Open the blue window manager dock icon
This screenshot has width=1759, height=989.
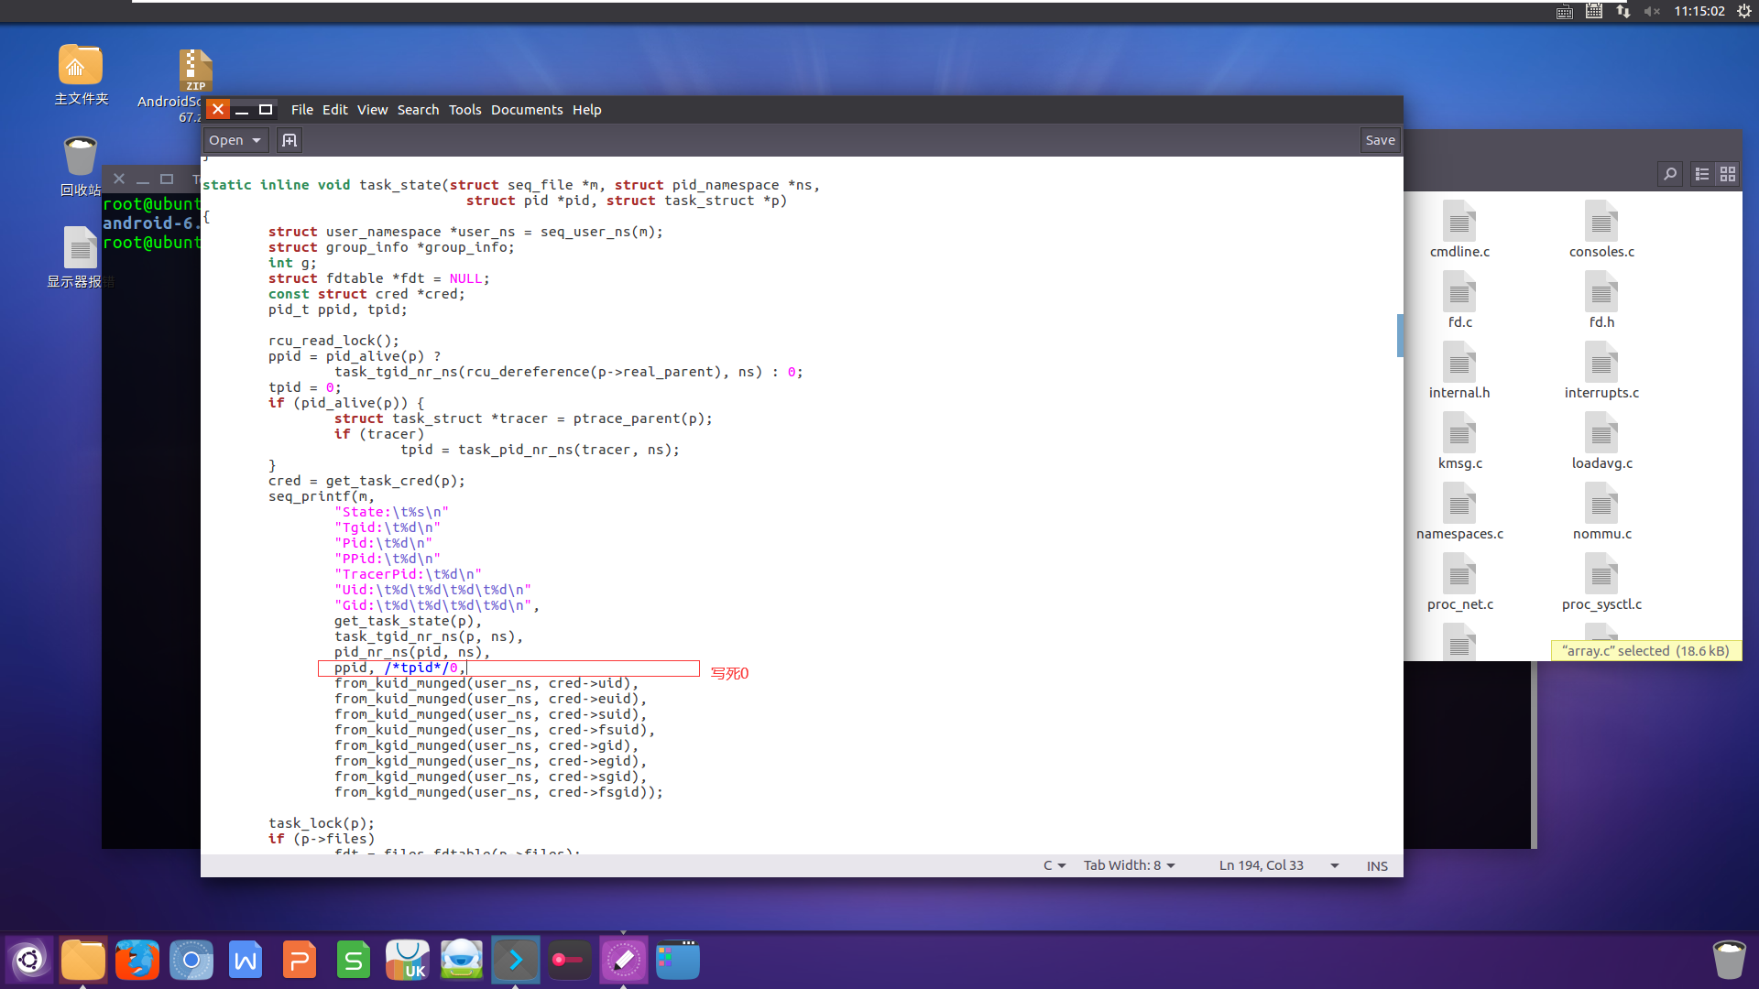(x=678, y=960)
